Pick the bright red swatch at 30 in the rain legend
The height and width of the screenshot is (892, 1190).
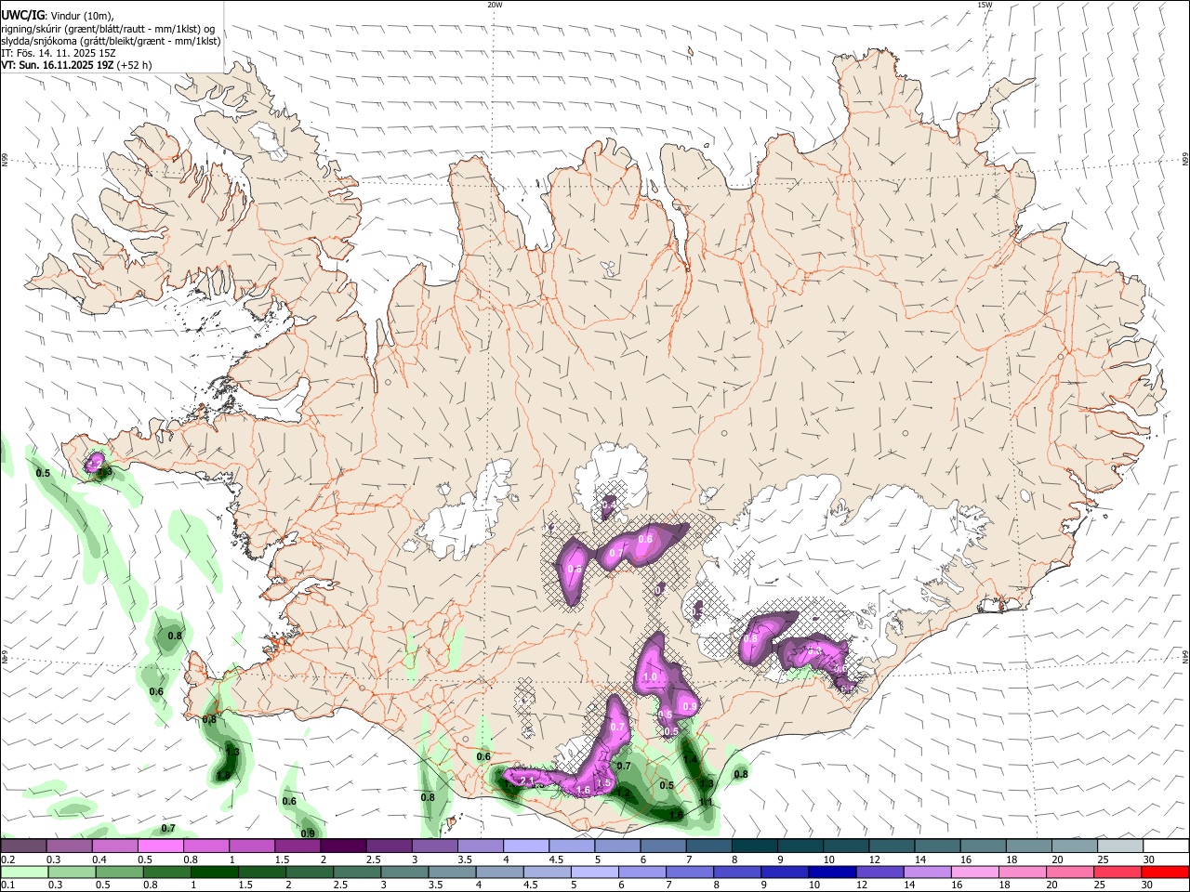pos(1166,872)
